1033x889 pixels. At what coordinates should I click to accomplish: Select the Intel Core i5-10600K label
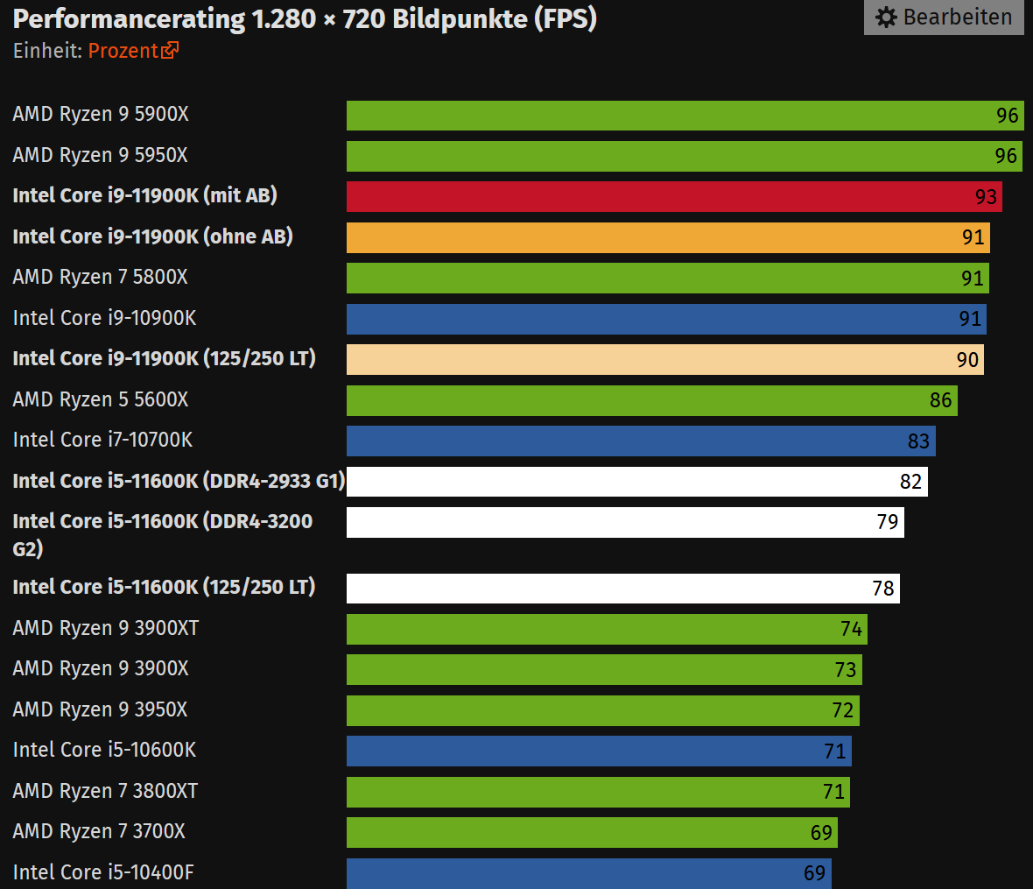coord(105,750)
